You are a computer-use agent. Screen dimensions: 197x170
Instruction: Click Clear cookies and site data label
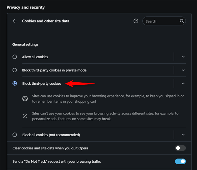click(50, 148)
